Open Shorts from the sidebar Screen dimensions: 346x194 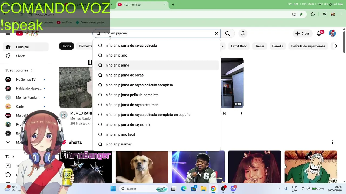pyautogui.click(x=26, y=56)
